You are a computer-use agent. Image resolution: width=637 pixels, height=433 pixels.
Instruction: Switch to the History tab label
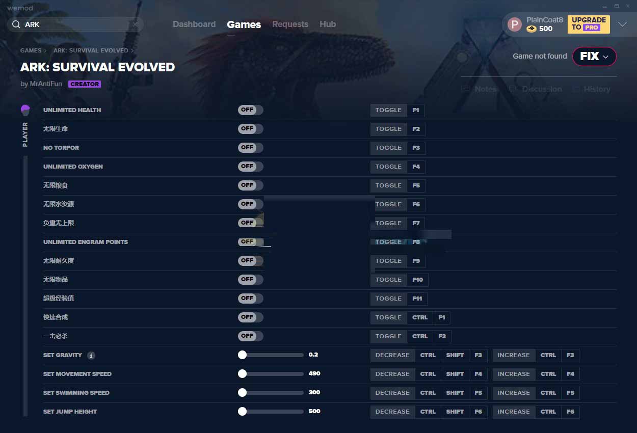click(597, 89)
